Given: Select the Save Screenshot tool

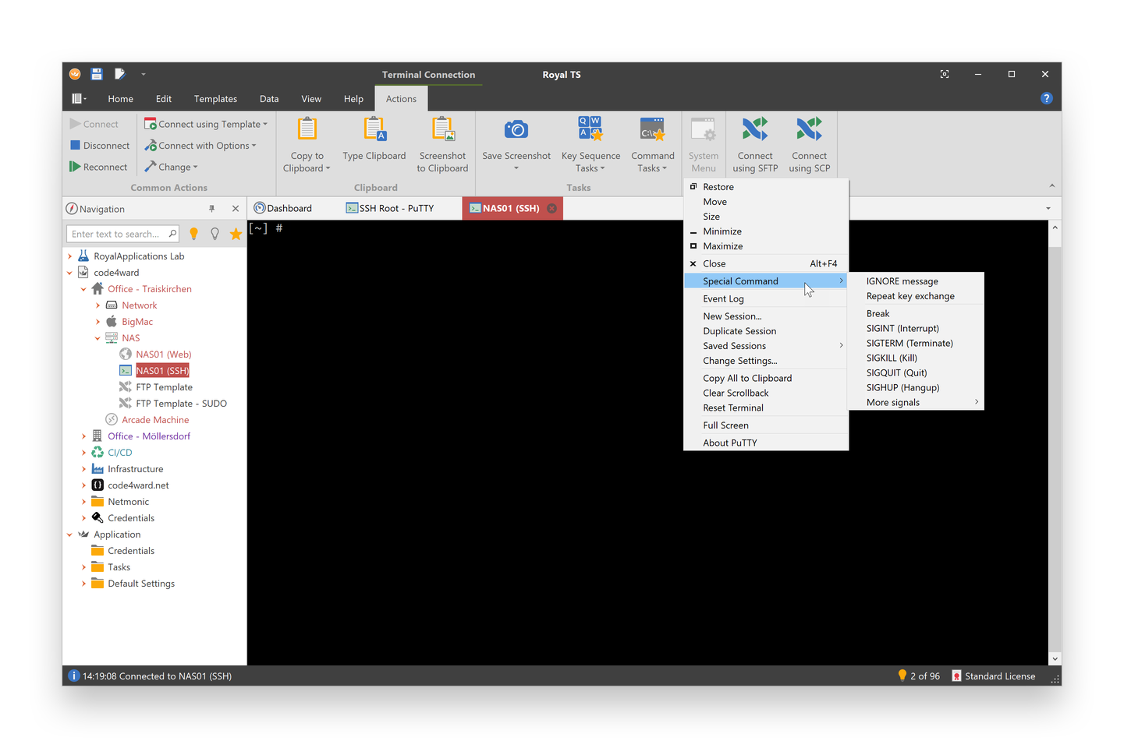Looking at the screenshot, I should (516, 144).
